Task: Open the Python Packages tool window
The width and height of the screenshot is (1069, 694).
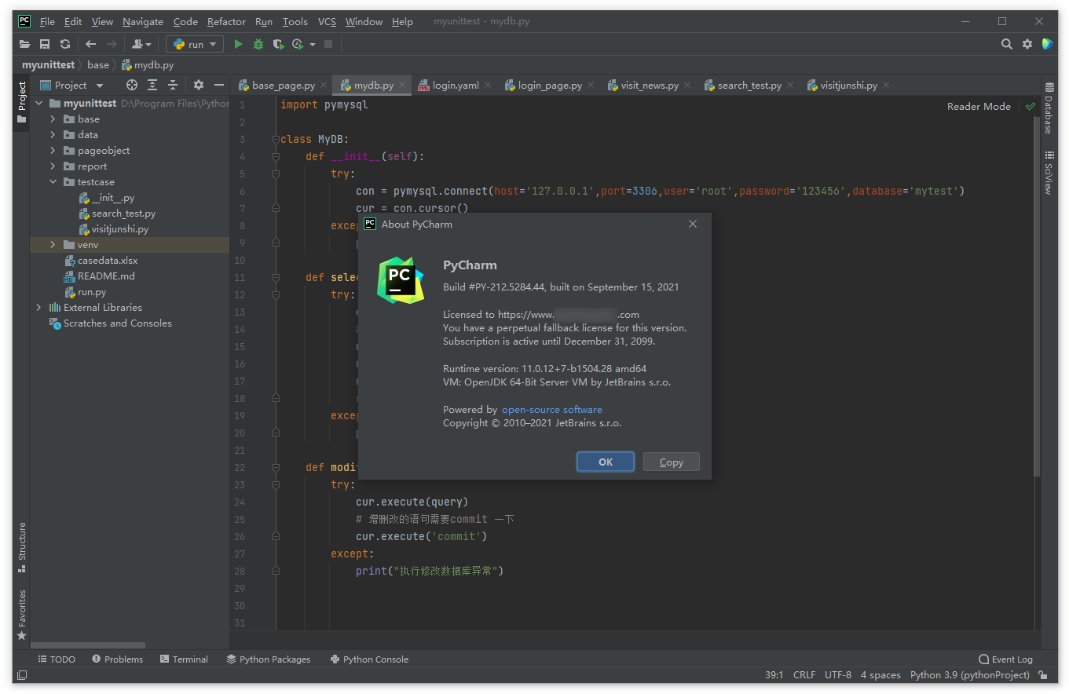Action: [269, 659]
